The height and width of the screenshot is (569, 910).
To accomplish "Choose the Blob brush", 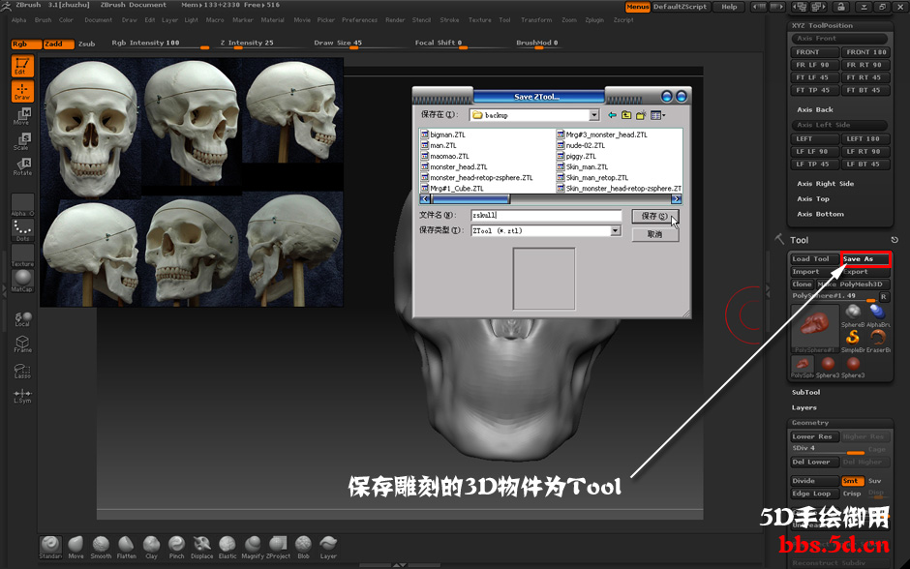I will [303, 547].
